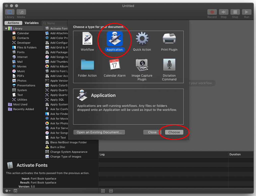Select the System category

[22, 90]
